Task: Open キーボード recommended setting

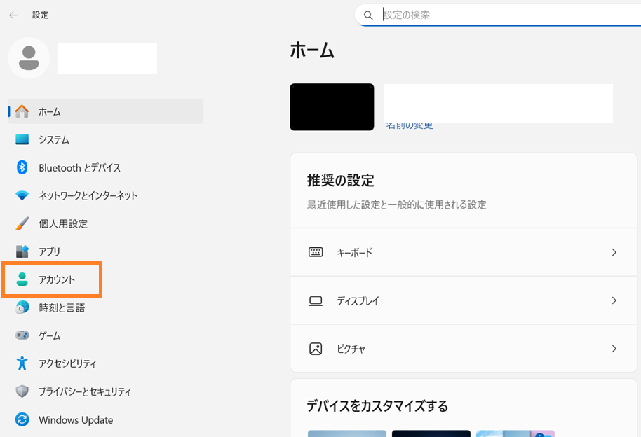Action: click(x=464, y=252)
